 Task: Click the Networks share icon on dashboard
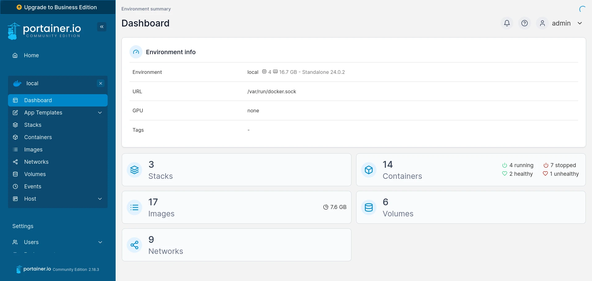[134, 245]
